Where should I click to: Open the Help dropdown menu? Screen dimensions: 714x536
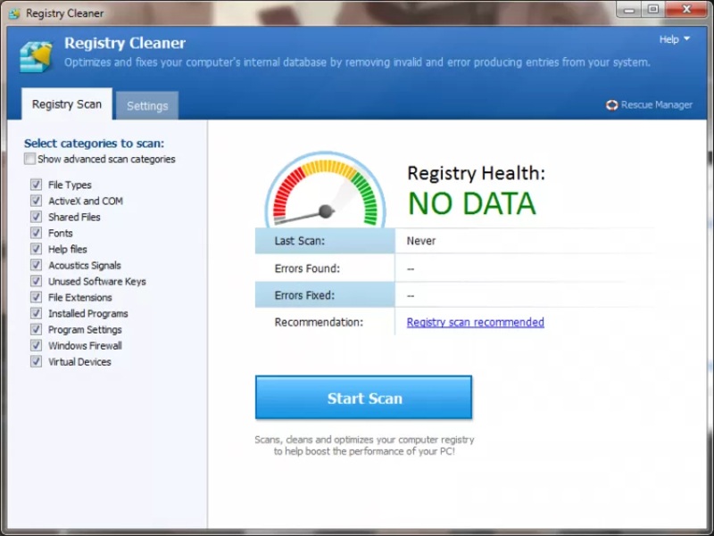click(x=674, y=39)
